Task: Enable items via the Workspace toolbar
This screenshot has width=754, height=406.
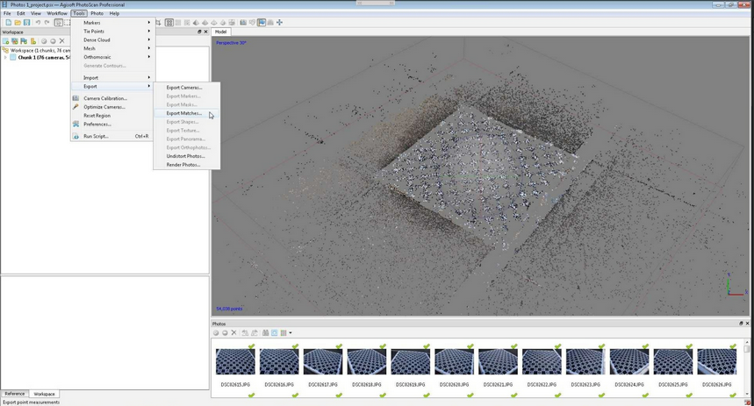Action: click(x=44, y=41)
